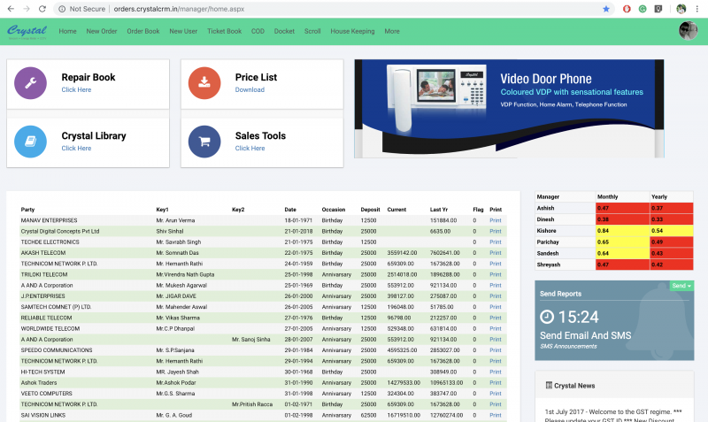Image resolution: width=708 pixels, height=422 pixels.
Task: Click the Not Secure site info icon
Action: click(62, 9)
